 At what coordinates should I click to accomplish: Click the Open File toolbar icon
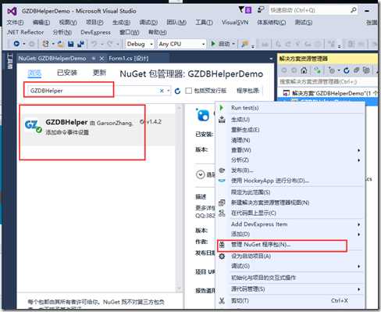(61, 44)
